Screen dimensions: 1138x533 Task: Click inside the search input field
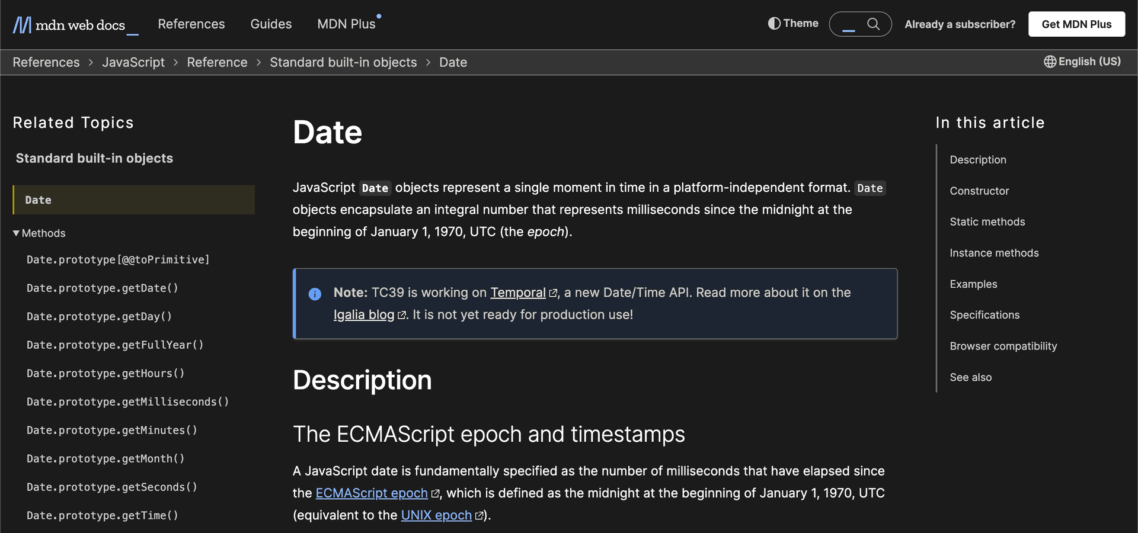pyautogui.click(x=849, y=24)
